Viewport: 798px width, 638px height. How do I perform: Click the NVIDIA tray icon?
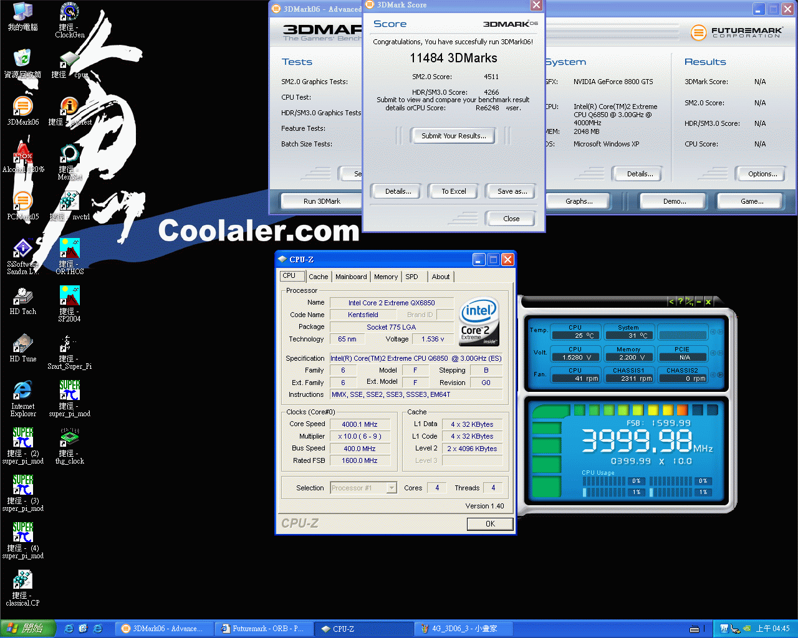pos(747,629)
